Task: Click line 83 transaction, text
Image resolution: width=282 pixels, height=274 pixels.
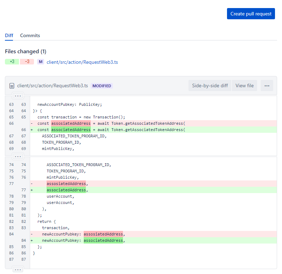Action: 56,228
